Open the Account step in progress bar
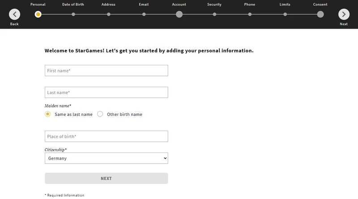358x199 pixels. click(179, 14)
